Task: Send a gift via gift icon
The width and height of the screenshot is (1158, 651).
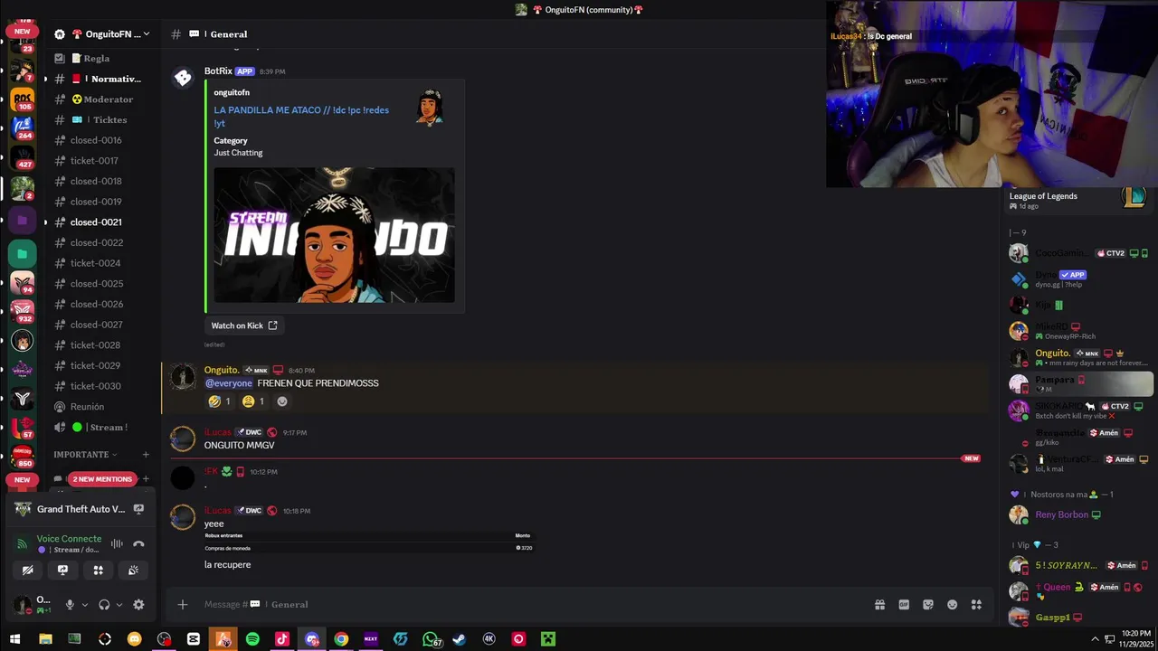Action: click(x=879, y=605)
